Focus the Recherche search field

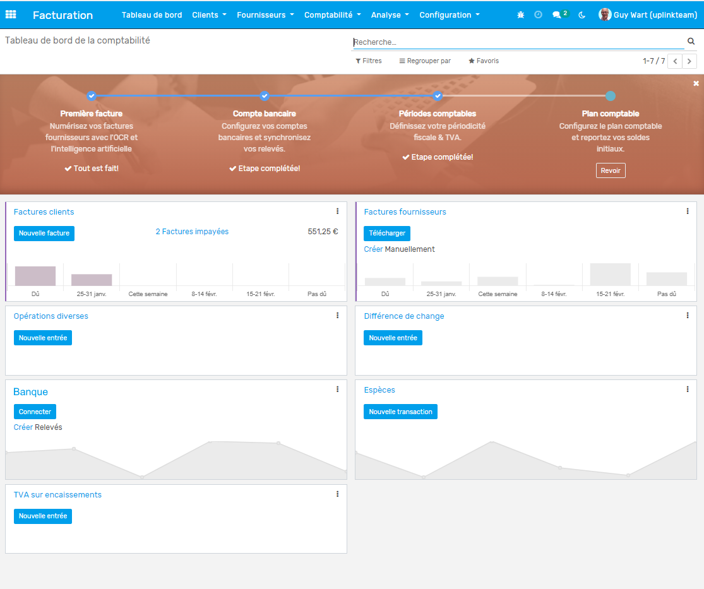click(x=518, y=42)
